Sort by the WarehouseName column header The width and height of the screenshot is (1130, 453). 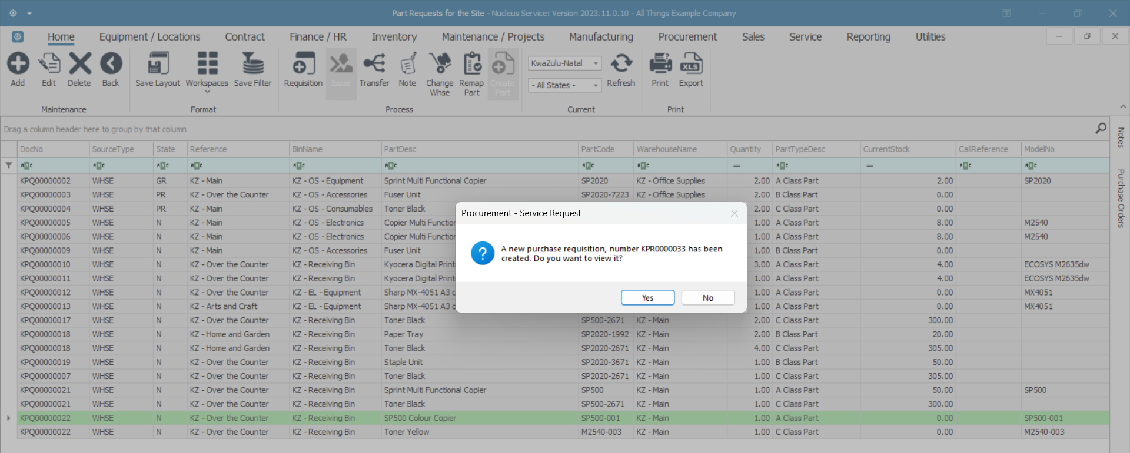click(x=680, y=149)
